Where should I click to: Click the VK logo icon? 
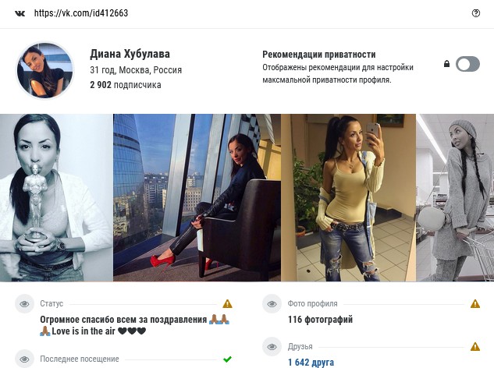(20, 13)
